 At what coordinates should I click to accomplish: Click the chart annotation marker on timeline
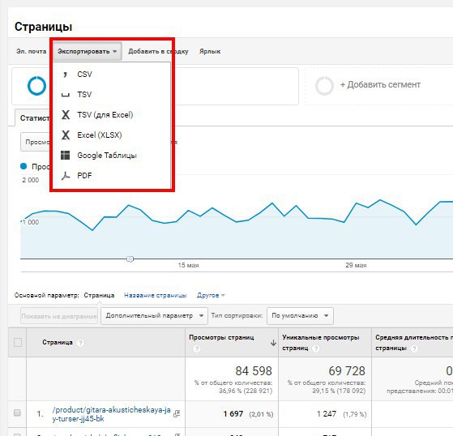[130, 259]
